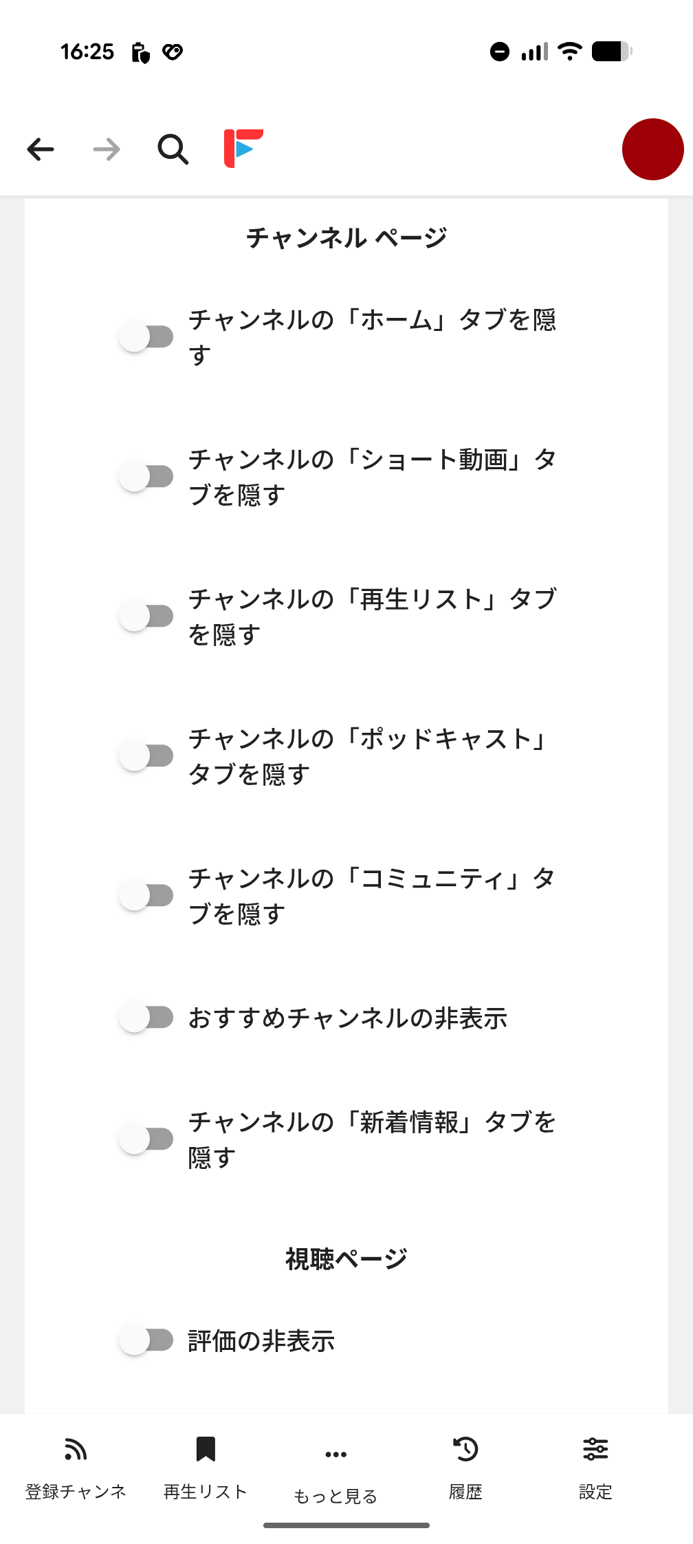Screen dimensions: 693x1544
Task: Toggle hide channel 「コミュニティ」 tab
Action: click(x=146, y=895)
